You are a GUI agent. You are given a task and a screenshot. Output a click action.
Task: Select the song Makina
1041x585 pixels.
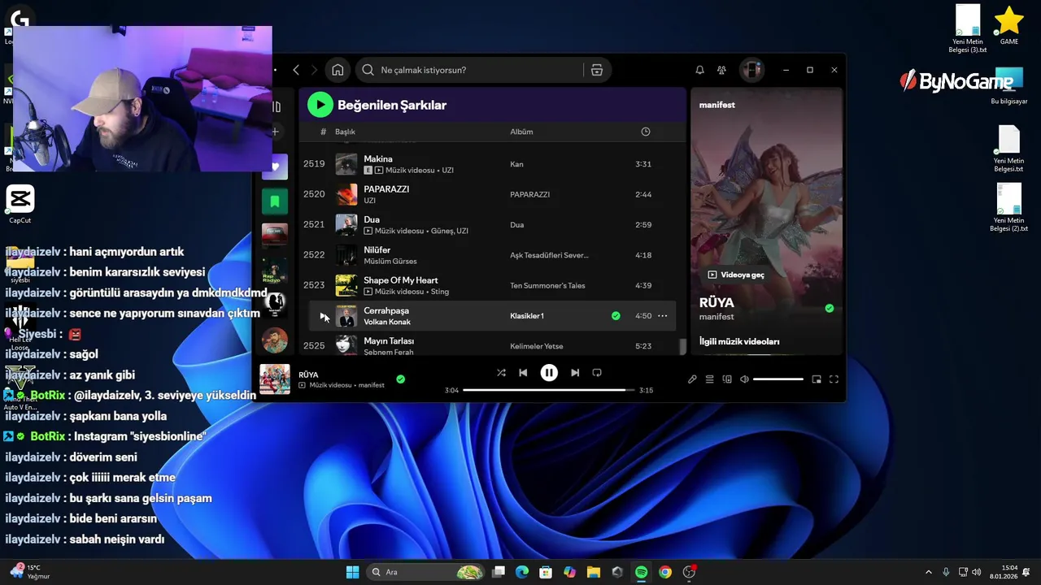pyautogui.click(x=378, y=158)
